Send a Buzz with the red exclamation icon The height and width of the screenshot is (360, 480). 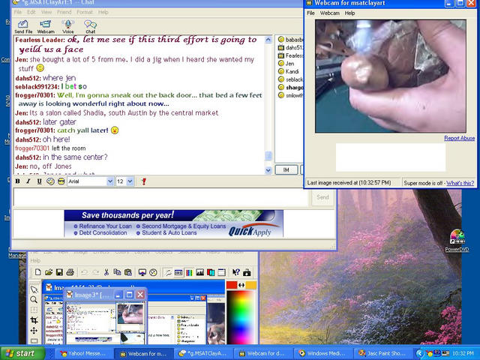point(143,181)
